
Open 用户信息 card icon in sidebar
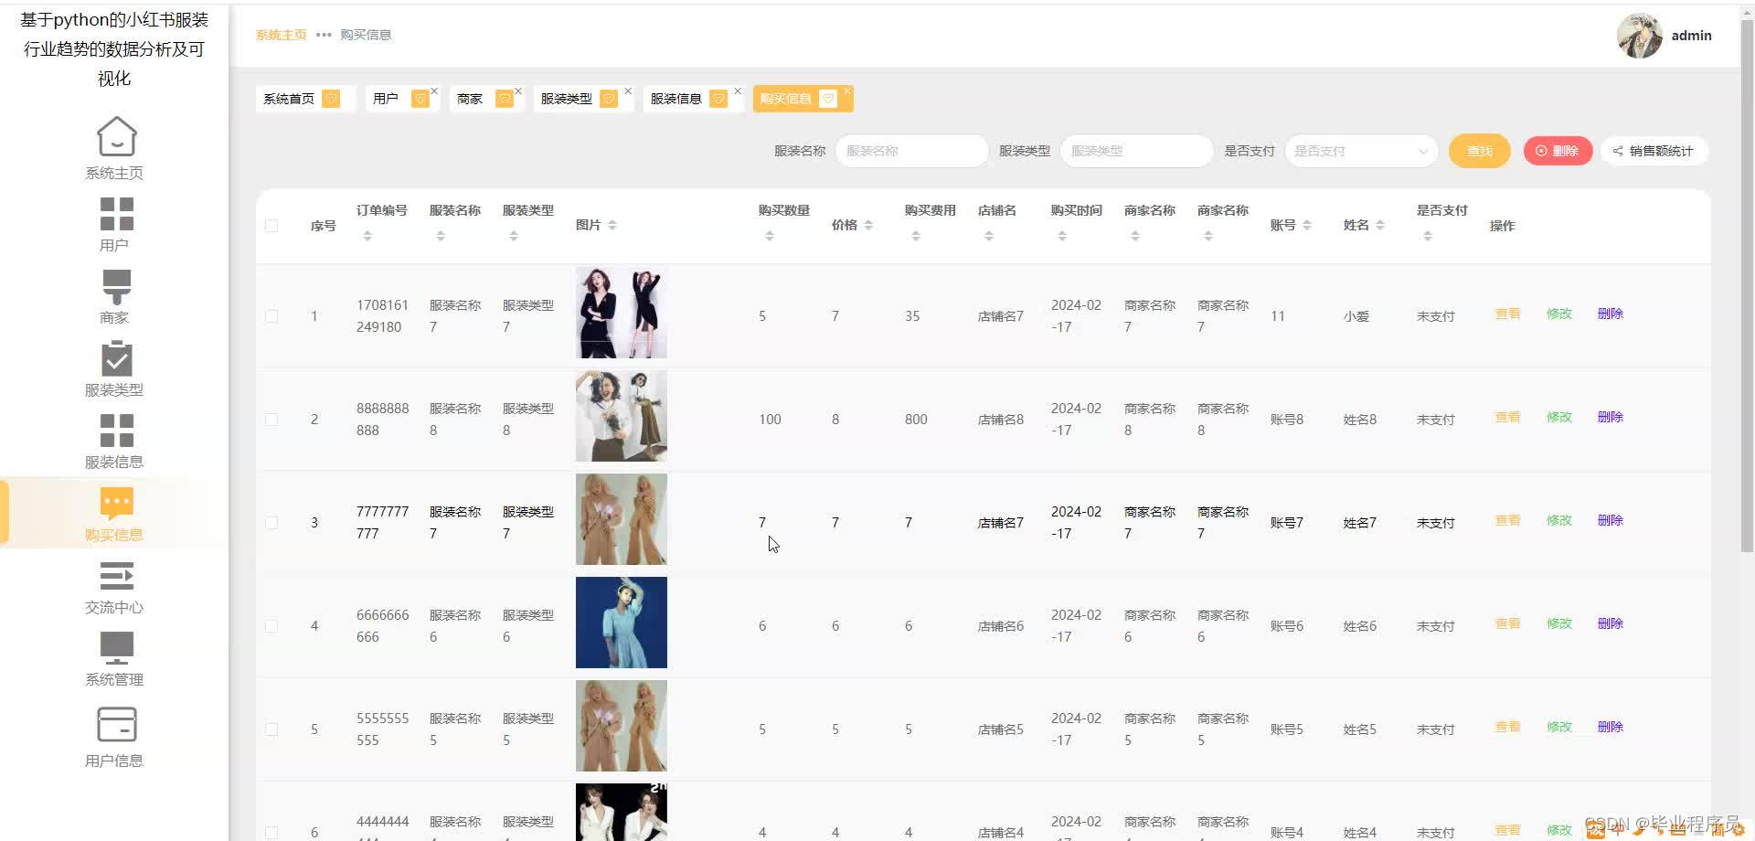tap(116, 725)
